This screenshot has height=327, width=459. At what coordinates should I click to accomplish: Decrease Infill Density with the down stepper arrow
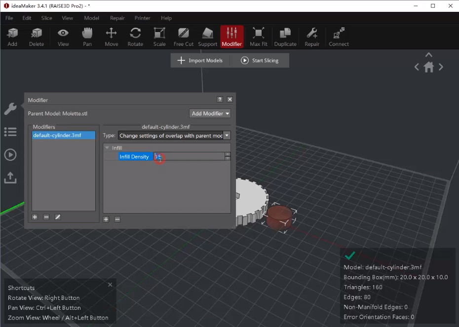228,158
